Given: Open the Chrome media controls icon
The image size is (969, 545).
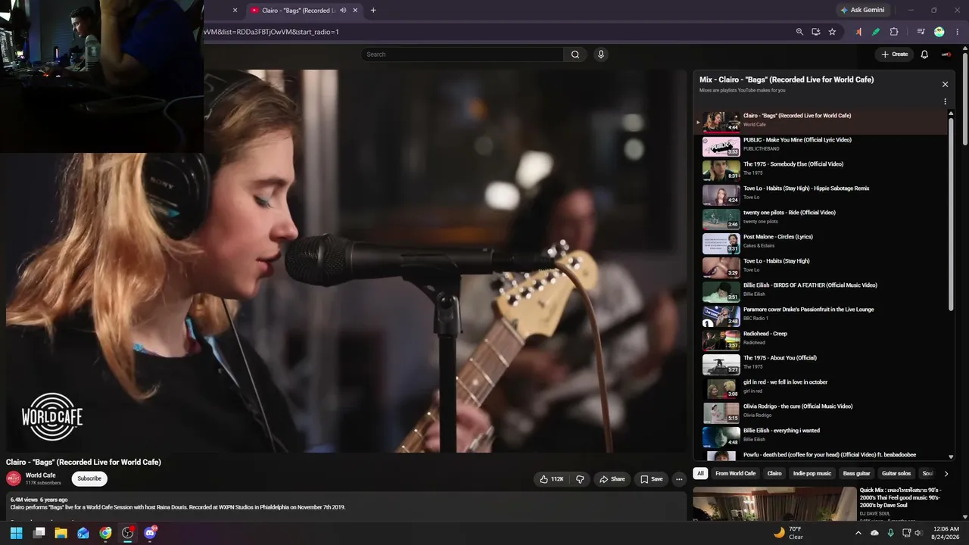Looking at the screenshot, I should [x=921, y=32].
